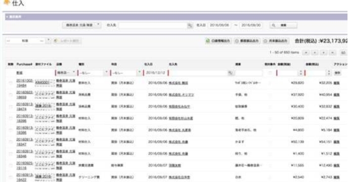Open the account dropdown in the new entry row
349x182 pixels.
(x=126, y=73)
